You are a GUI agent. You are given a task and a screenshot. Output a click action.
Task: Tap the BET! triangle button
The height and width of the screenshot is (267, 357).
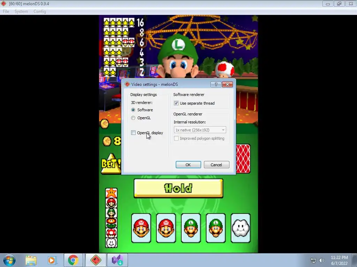click(x=111, y=164)
